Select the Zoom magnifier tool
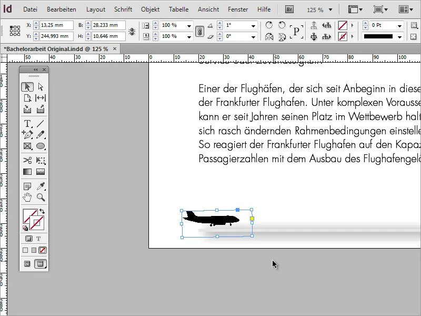The height and width of the screenshot is (316, 421). point(41,197)
